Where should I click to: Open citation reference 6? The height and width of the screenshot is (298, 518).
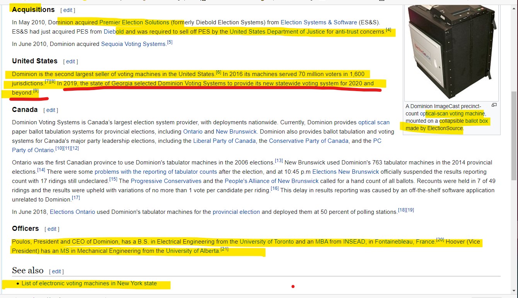(x=218, y=72)
